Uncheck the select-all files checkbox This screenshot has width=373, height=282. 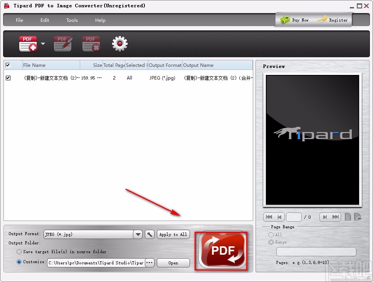pyautogui.click(x=8, y=65)
